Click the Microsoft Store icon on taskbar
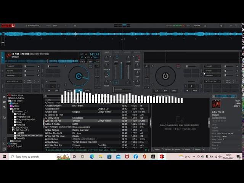The width and height of the screenshot is (244, 183). pyautogui.click(x=109, y=157)
